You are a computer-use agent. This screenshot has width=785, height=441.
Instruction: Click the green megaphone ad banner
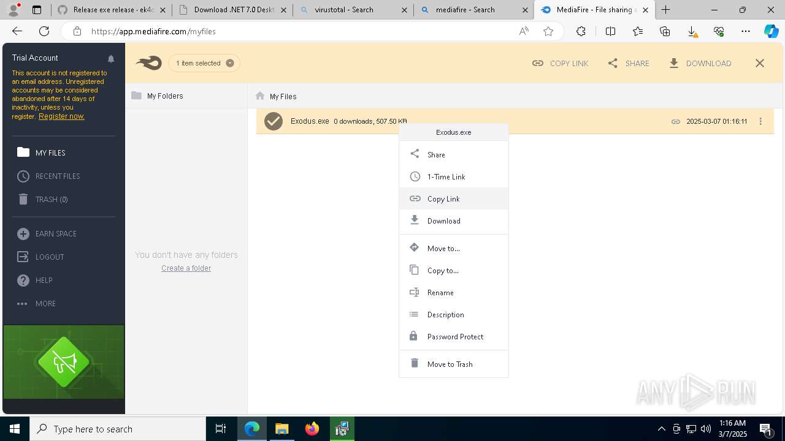pos(64,362)
